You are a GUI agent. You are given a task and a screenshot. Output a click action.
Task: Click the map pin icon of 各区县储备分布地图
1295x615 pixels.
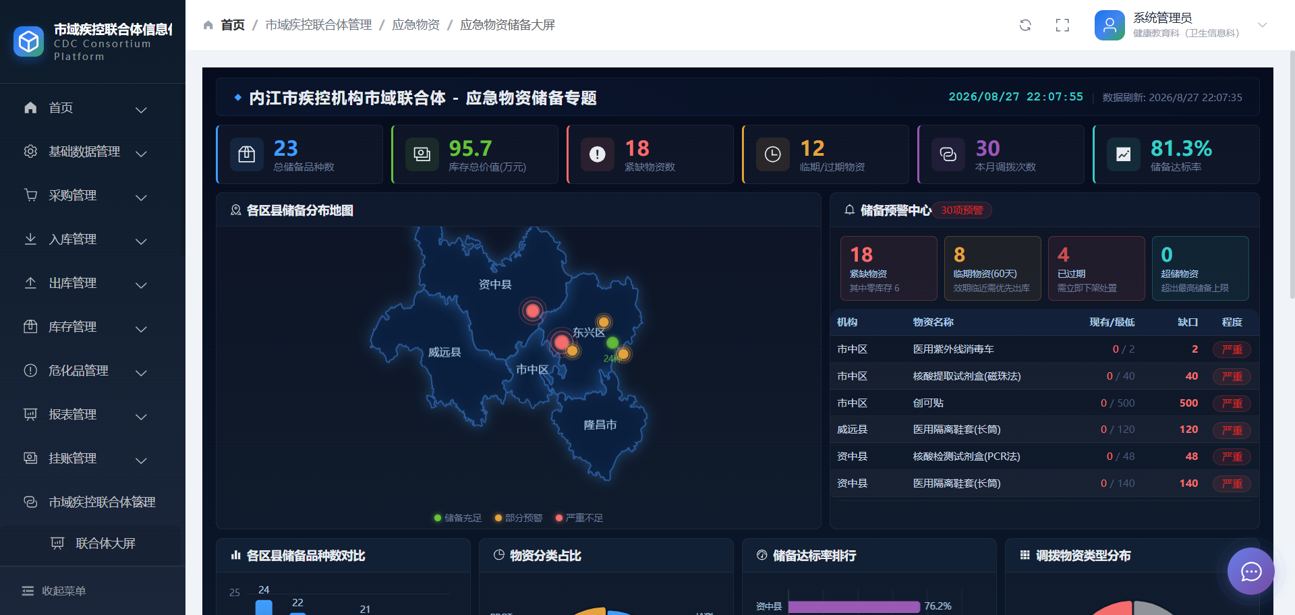(235, 210)
